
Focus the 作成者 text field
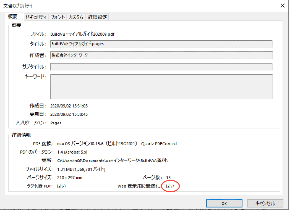pyautogui.click(x=161, y=55)
